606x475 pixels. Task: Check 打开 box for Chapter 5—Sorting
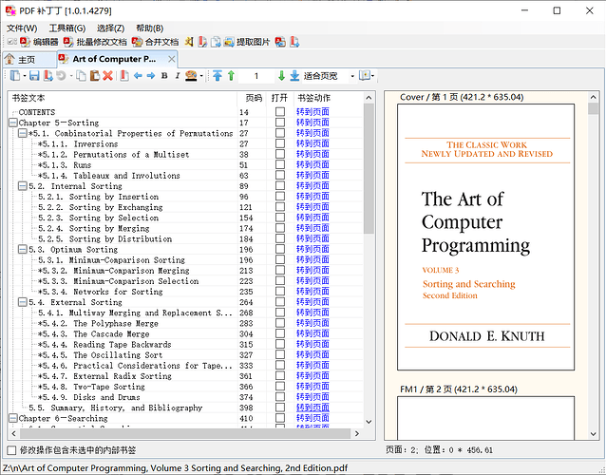(x=280, y=123)
